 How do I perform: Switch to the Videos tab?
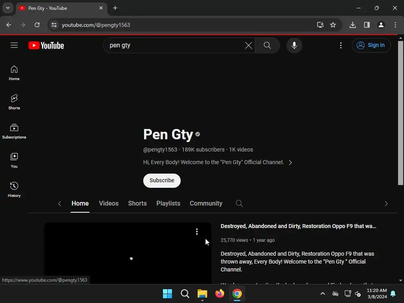point(109,204)
